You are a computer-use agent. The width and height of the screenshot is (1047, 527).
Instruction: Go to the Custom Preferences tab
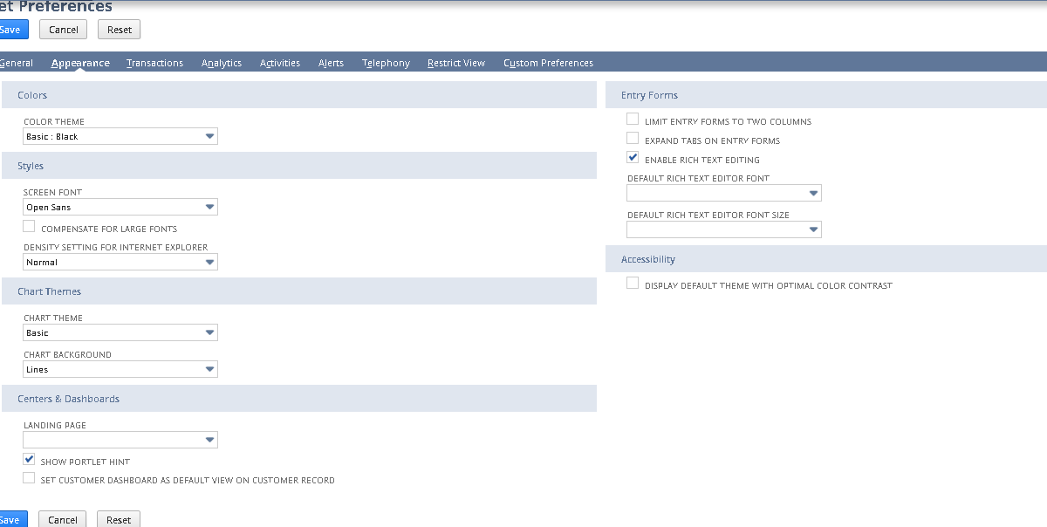(x=547, y=62)
